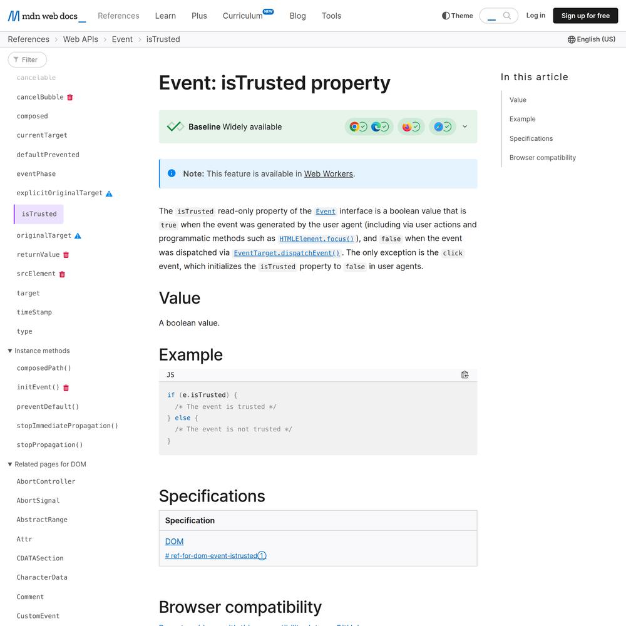Click the non-standard warning icon beside originalTarget

(78, 236)
